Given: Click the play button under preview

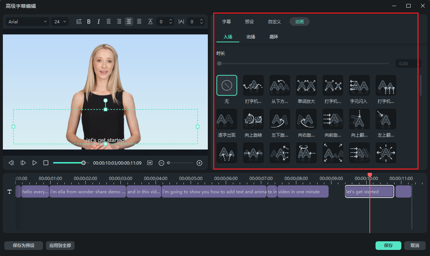Looking at the screenshot, I should 35,163.
